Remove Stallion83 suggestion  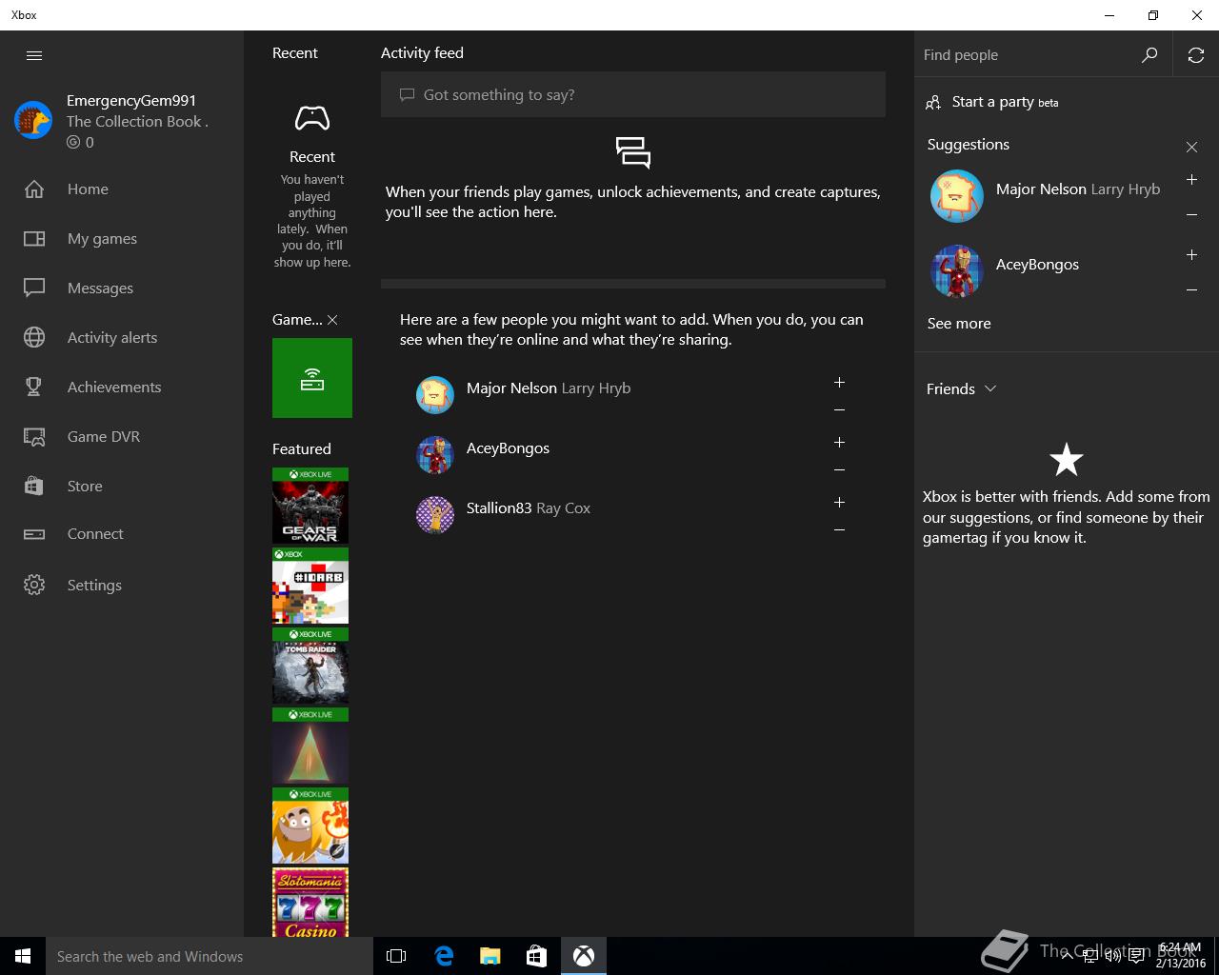(839, 529)
